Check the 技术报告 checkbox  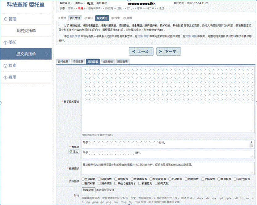click(x=219, y=179)
